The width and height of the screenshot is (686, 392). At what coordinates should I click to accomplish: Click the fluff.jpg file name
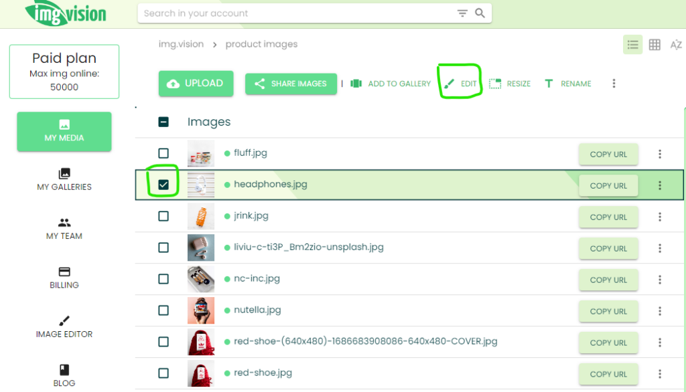(x=251, y=153)
